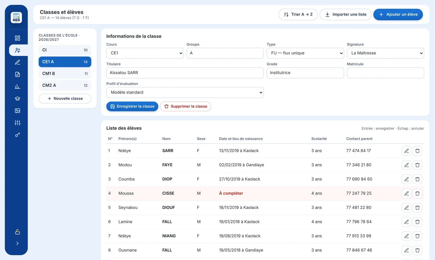Click Supprimer la classe button

point(185,106)
